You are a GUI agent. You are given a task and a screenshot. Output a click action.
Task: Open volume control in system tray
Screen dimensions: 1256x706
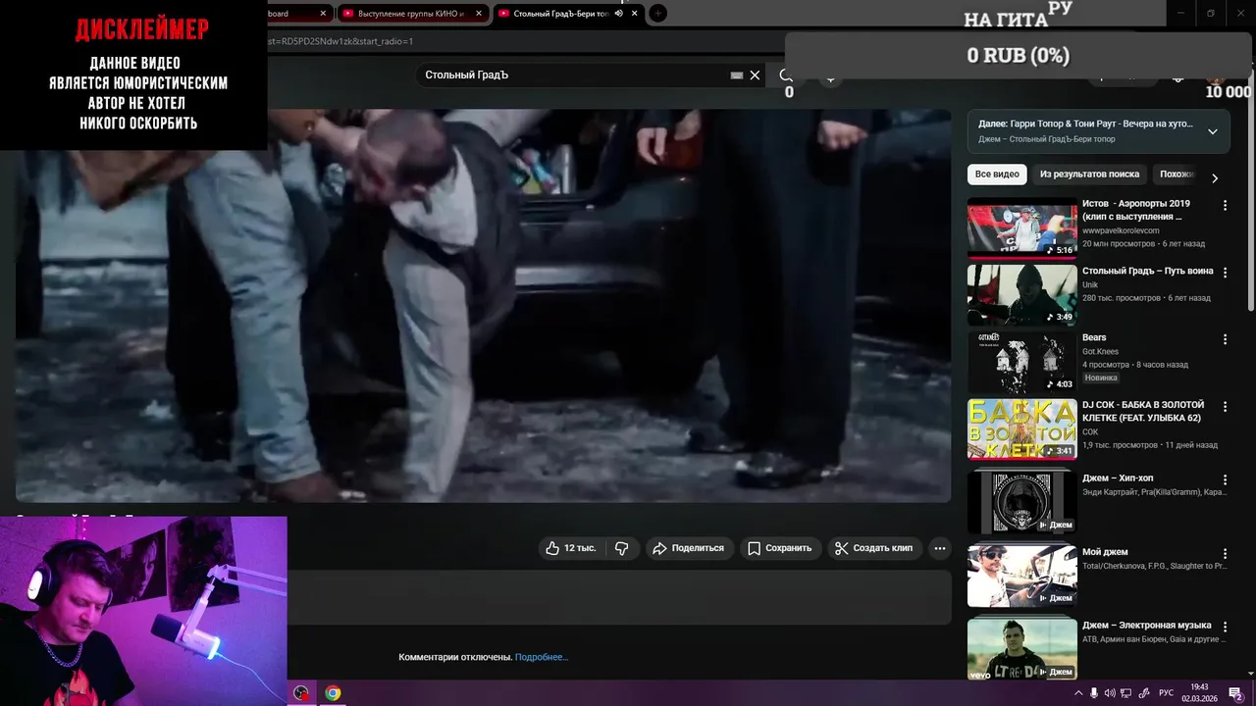[1110, 693]
